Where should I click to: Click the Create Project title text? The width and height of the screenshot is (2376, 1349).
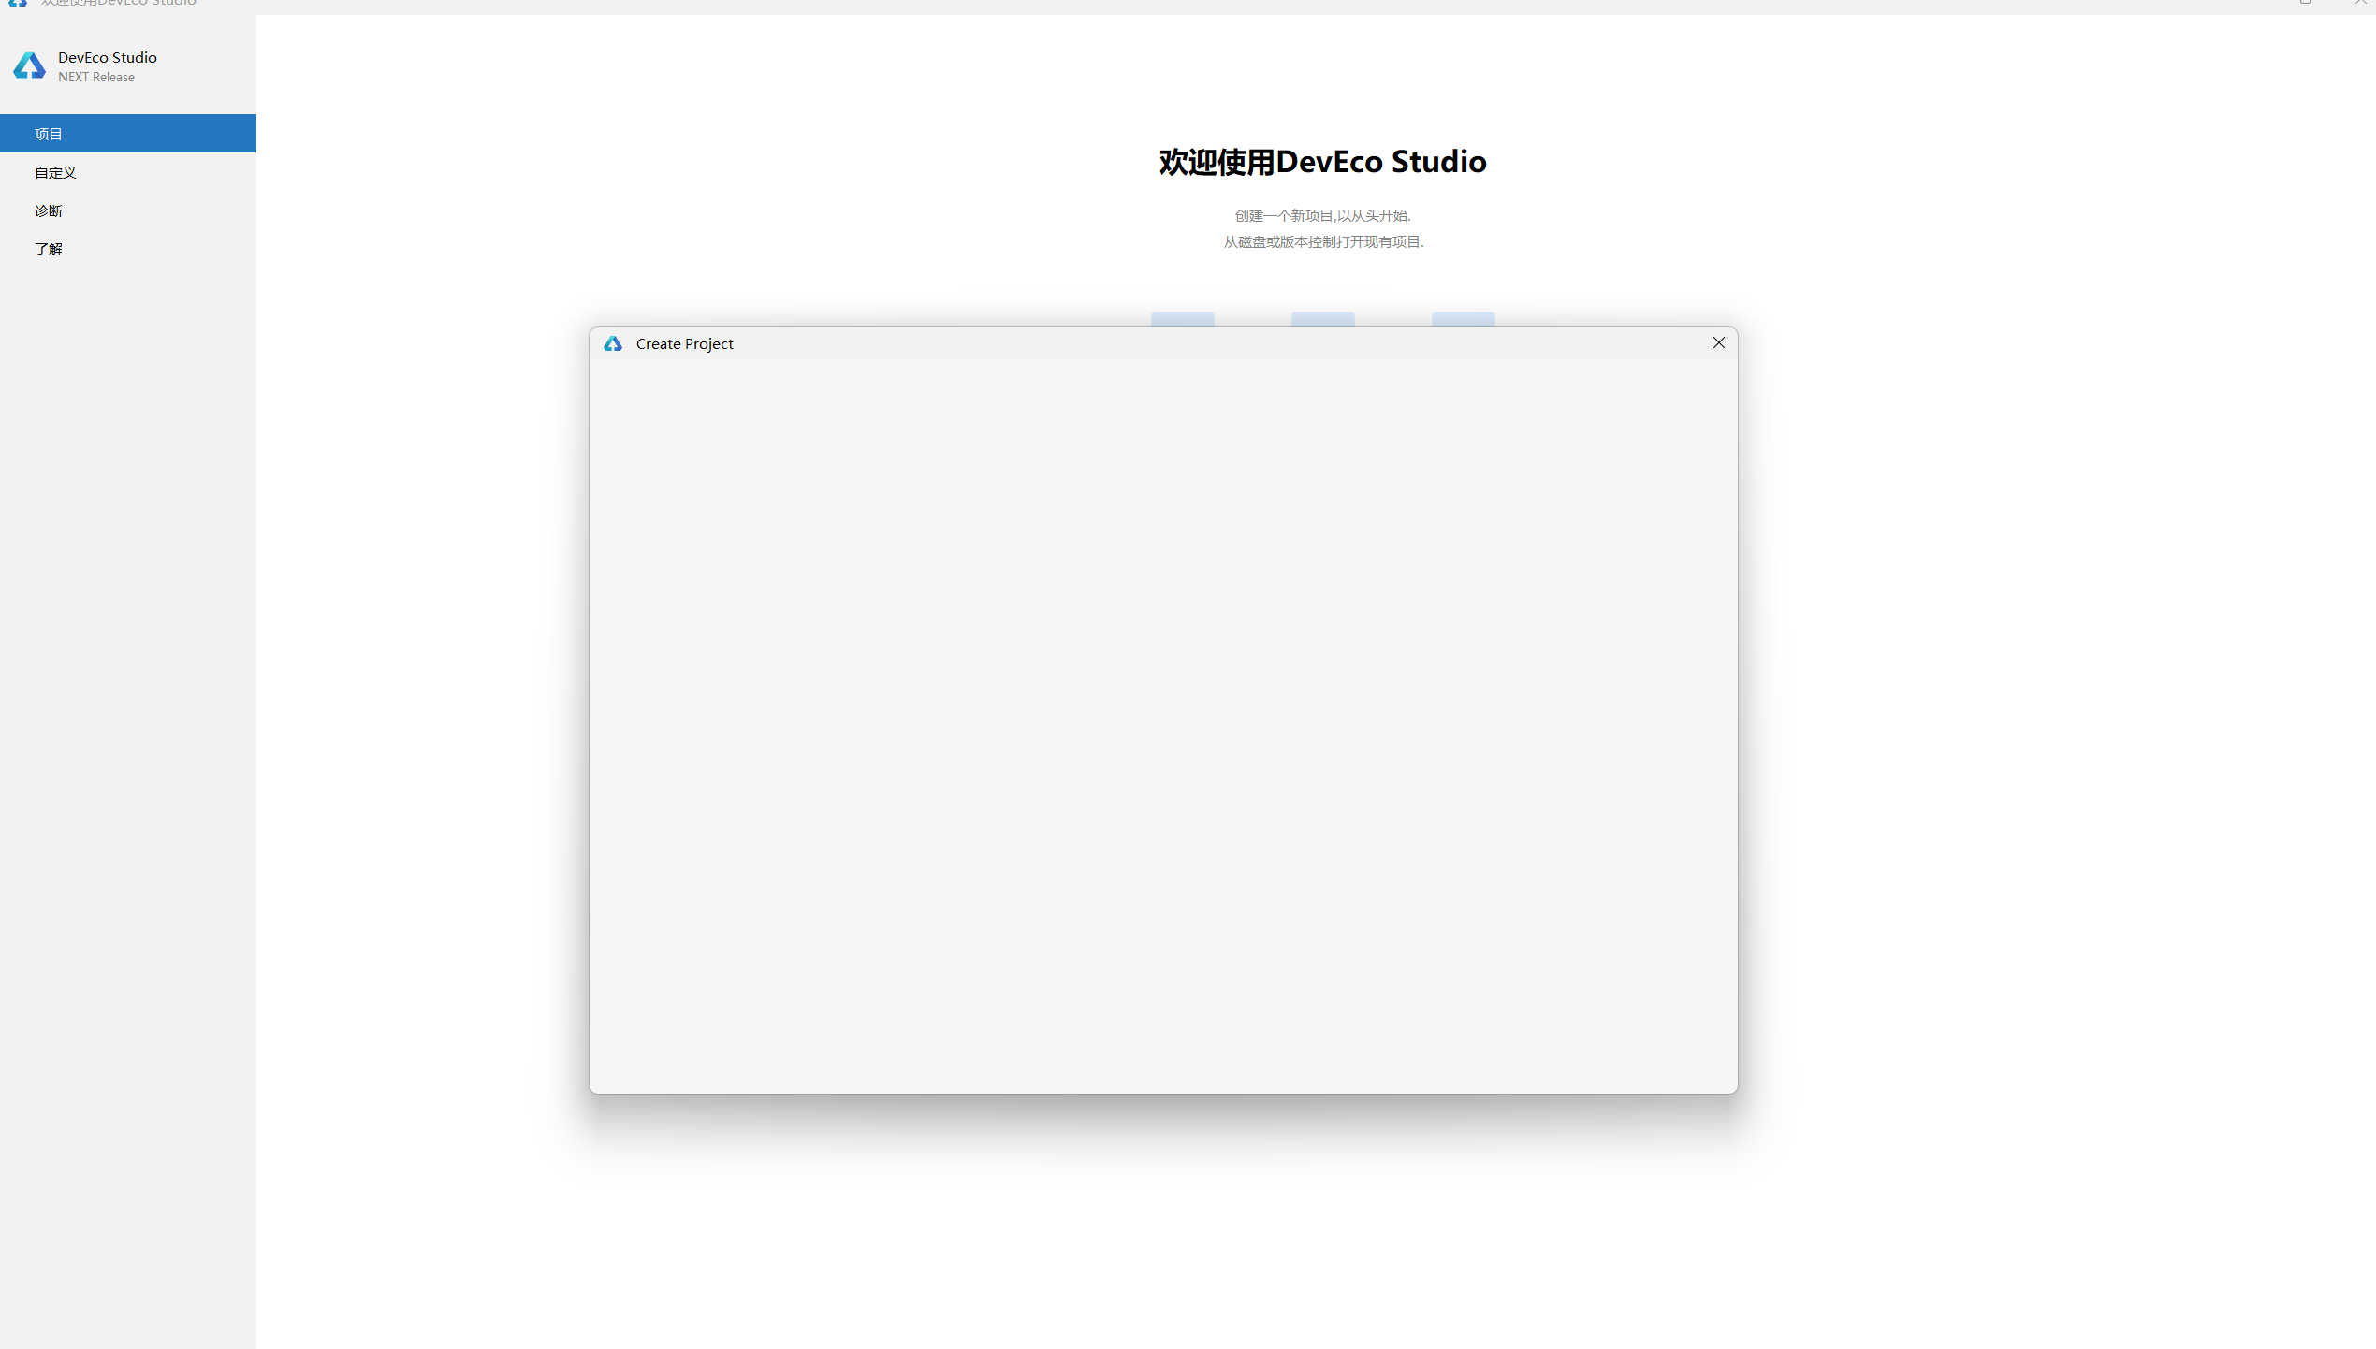click(684, 344)
